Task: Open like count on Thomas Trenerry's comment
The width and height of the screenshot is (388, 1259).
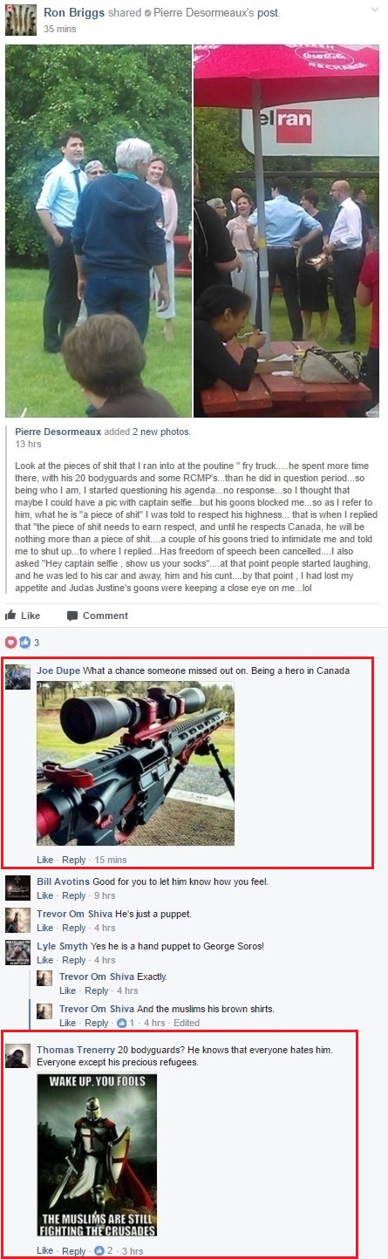Action: click(x=103, y=1251)
